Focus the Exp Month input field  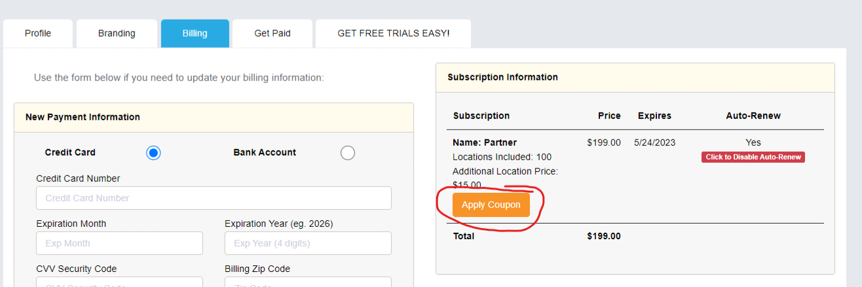(119, 243)
